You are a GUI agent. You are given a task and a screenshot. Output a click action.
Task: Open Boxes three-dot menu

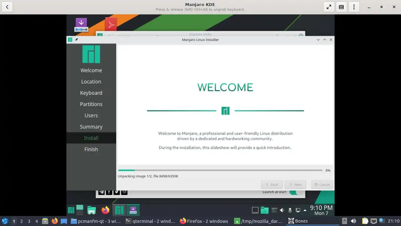pos(354,7)
